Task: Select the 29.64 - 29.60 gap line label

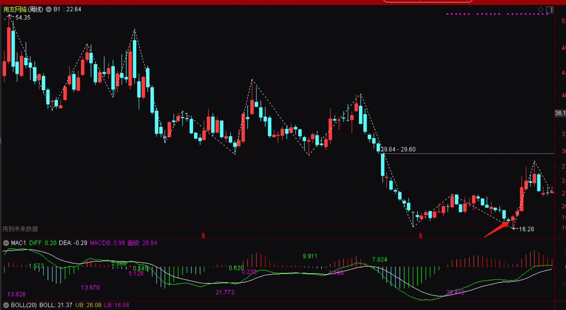Action: pyautogui.click(x=398, y=149)
